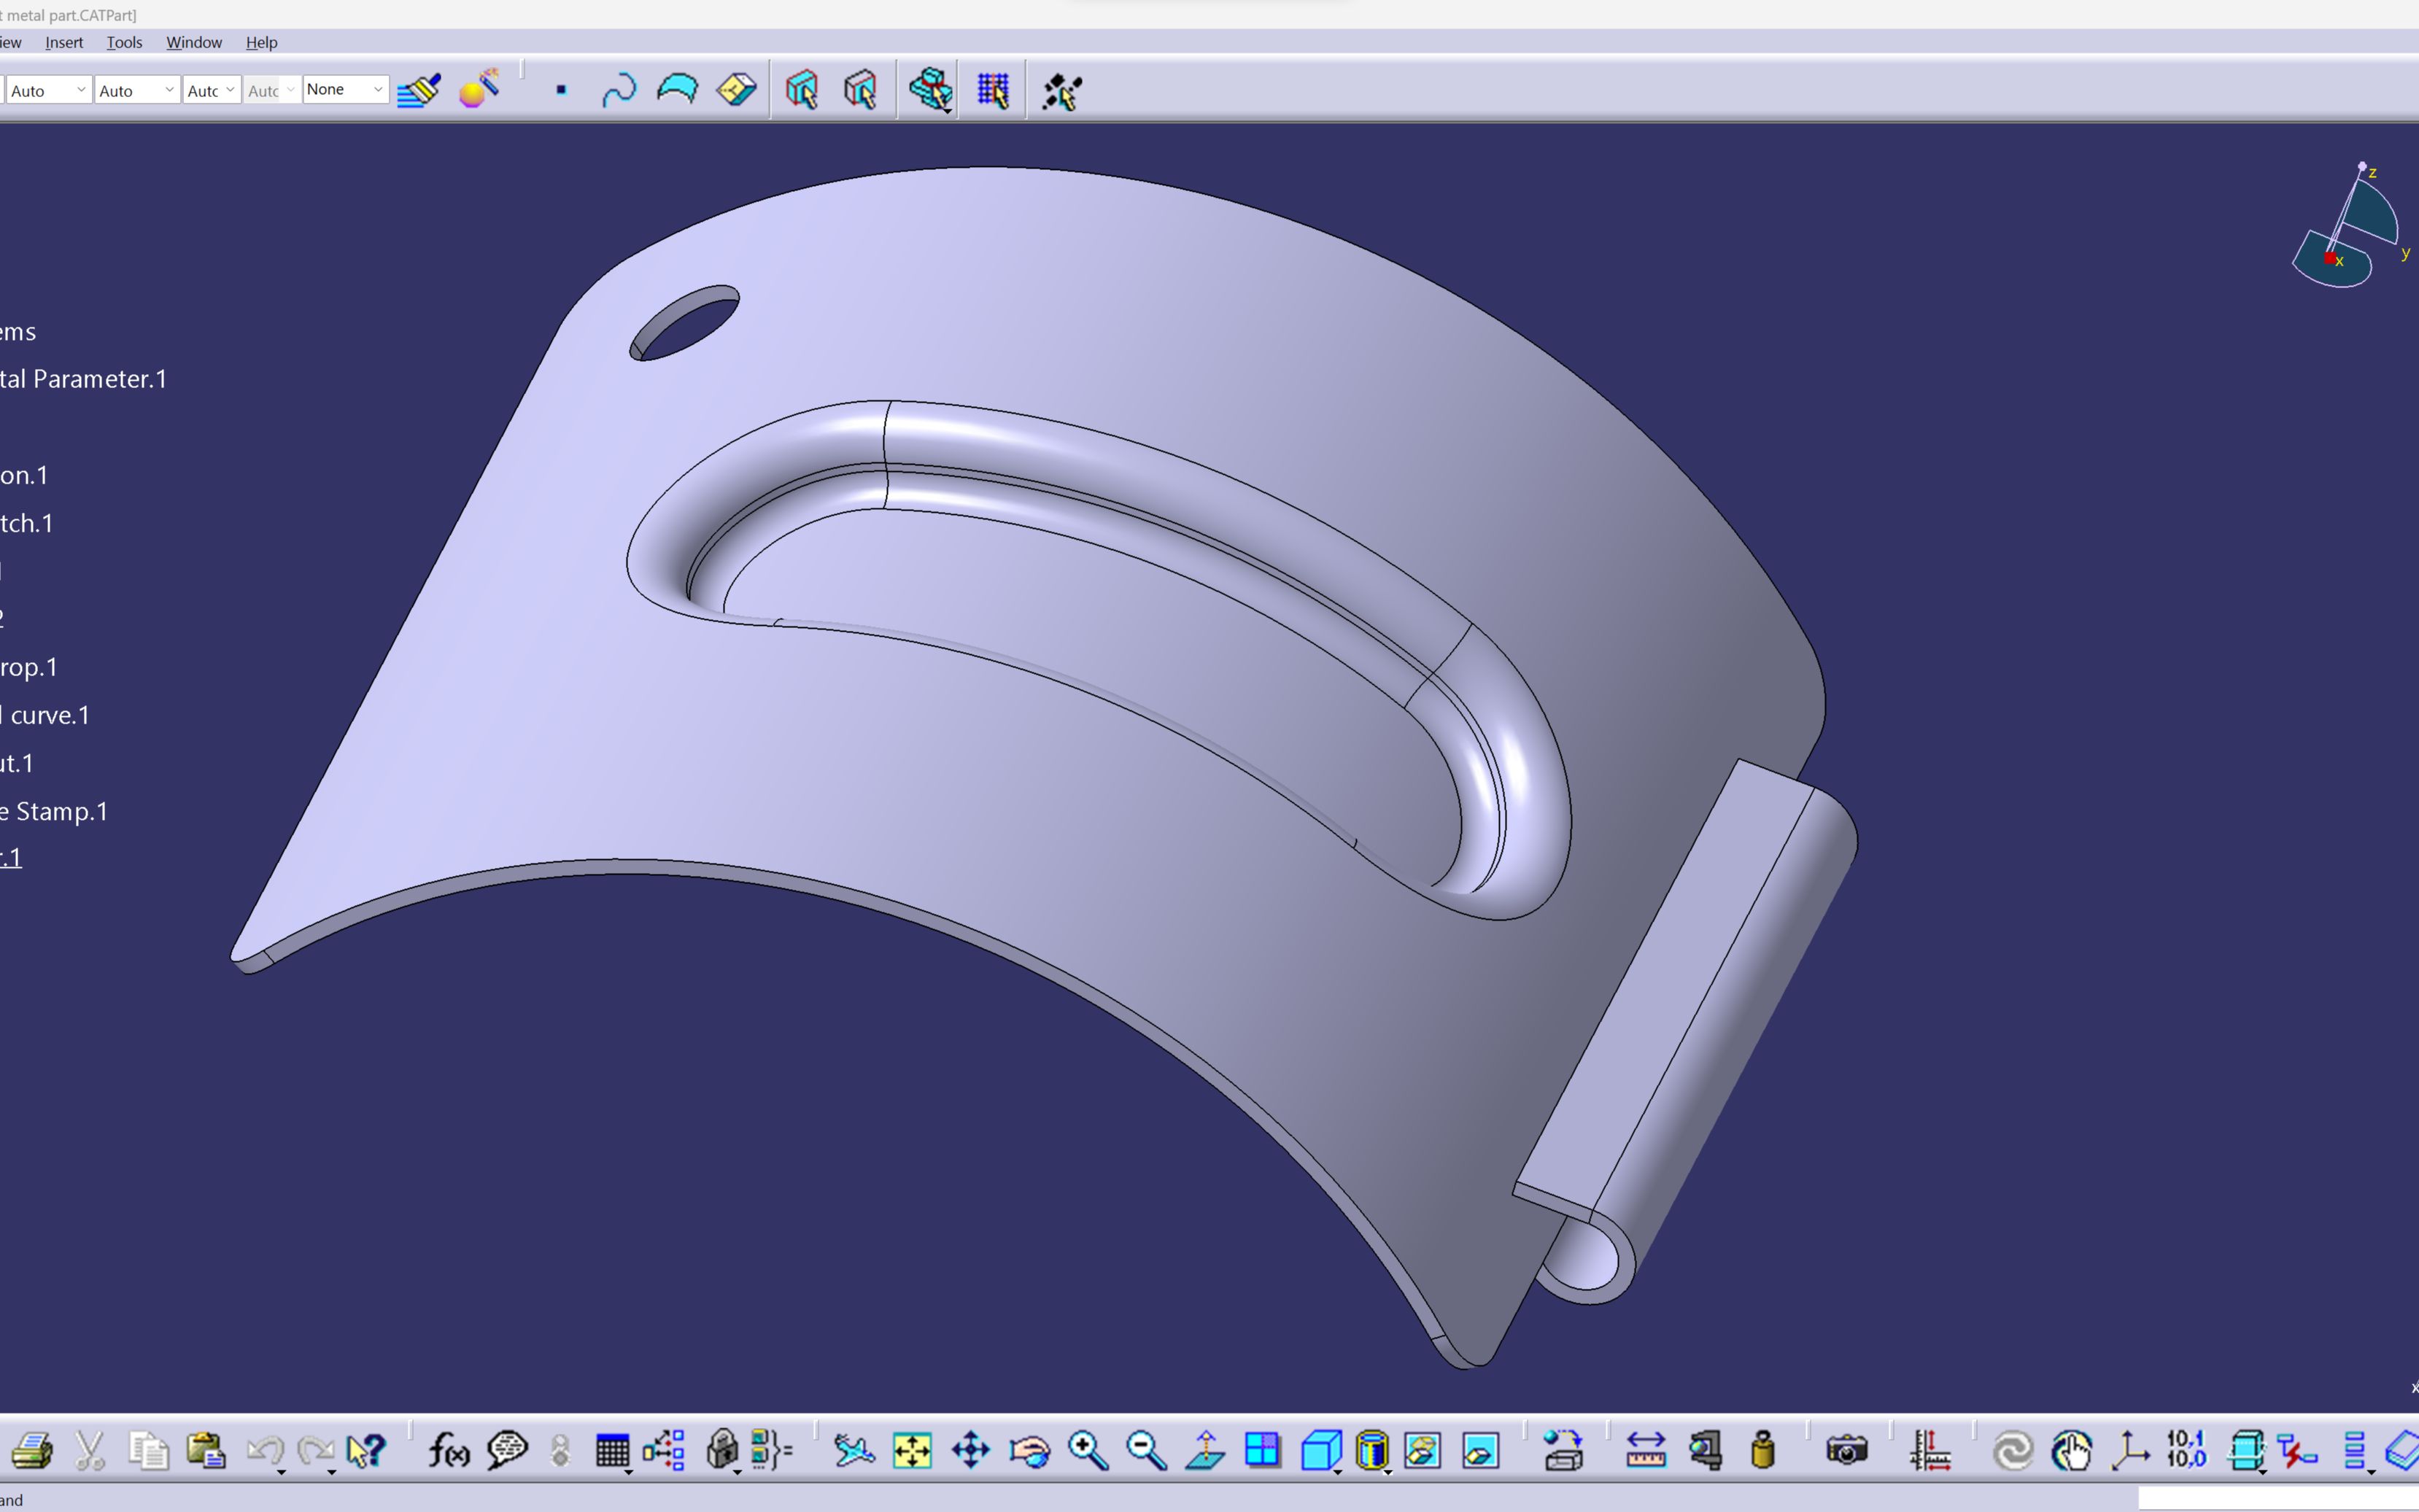Click the Undo arrow button
2419x1512 pixels.
(x=265, y=1449)
